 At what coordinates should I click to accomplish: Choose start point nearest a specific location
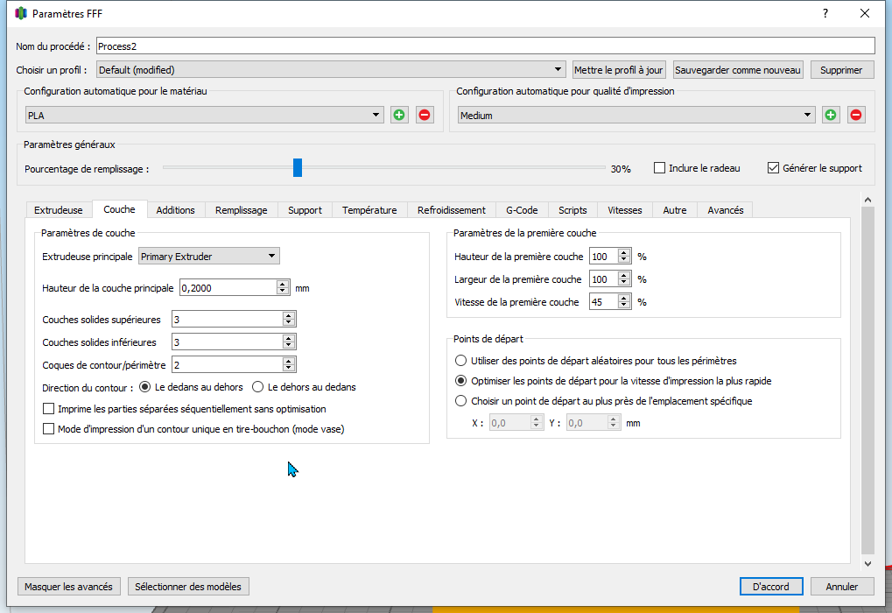click(x=460, y=401)
